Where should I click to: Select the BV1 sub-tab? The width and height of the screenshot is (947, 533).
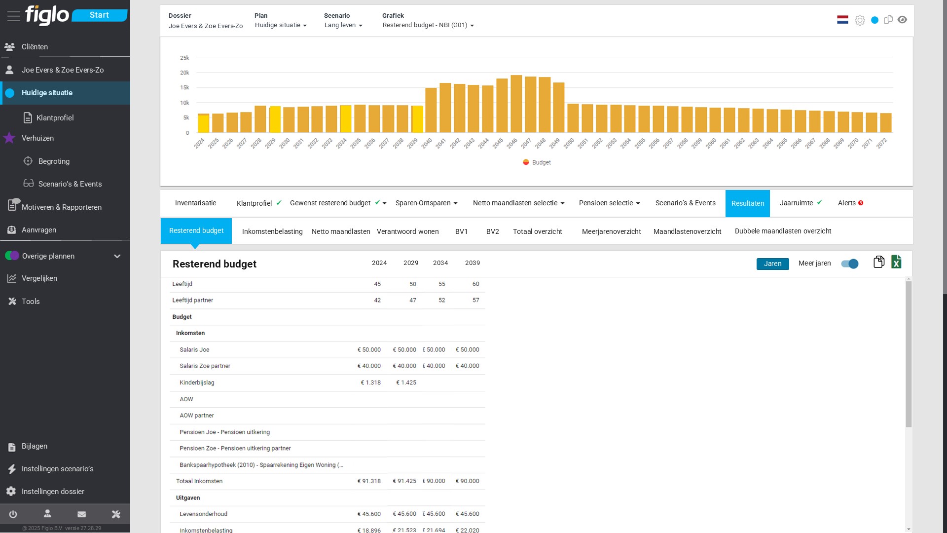tap(461, 231)
